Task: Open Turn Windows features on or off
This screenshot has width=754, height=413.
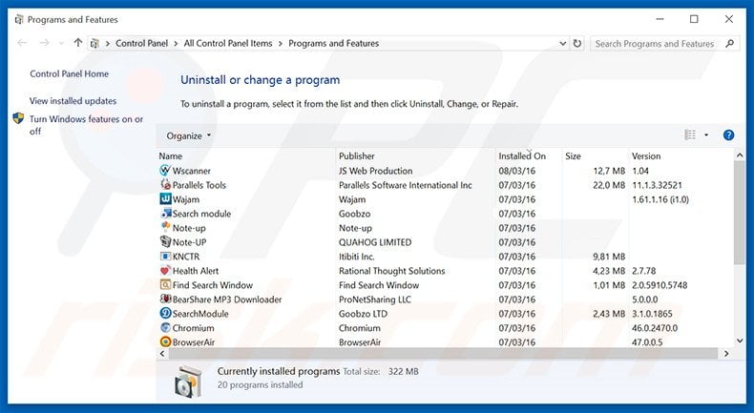Action: click(86, 125)
